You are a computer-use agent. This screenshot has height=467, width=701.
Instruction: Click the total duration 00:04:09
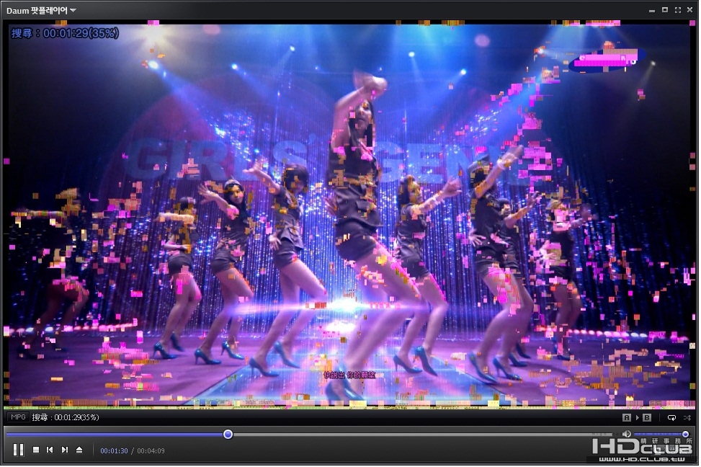coord(151,451)
